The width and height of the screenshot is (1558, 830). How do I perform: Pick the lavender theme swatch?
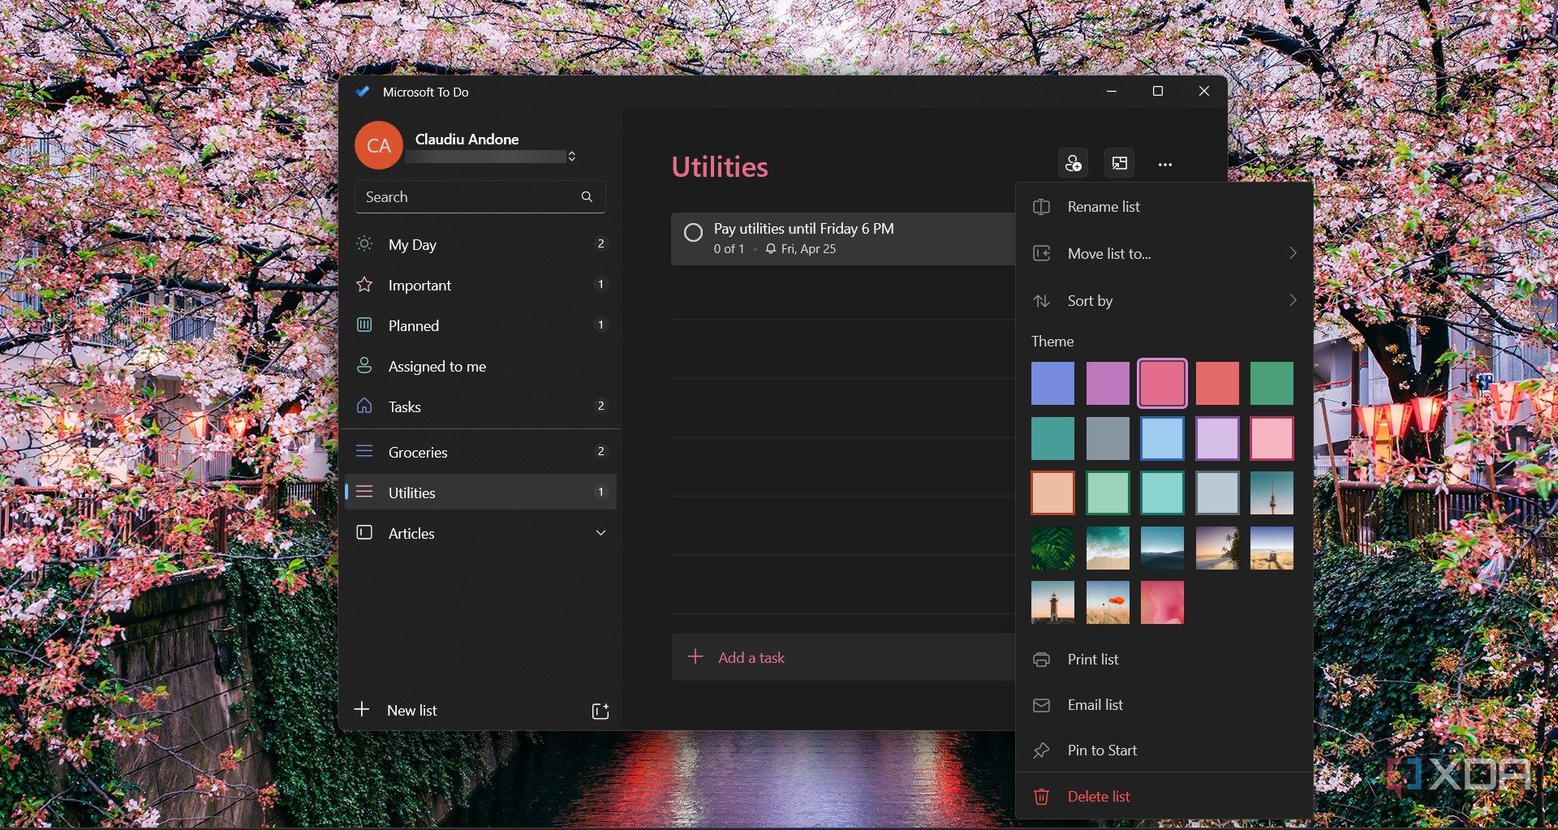click(x=1217, y=438)
